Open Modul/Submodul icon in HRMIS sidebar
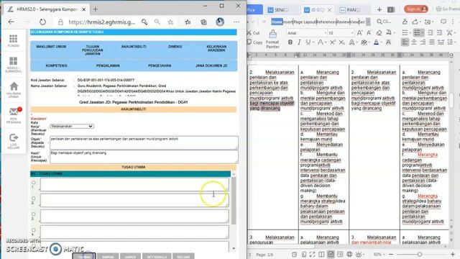Image resolution: width=460 pixels, height=259 pixels. pos(13,61)
